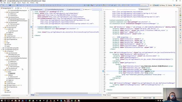
Task: Click the heap memory status indicator
Action: coord(147,98)
